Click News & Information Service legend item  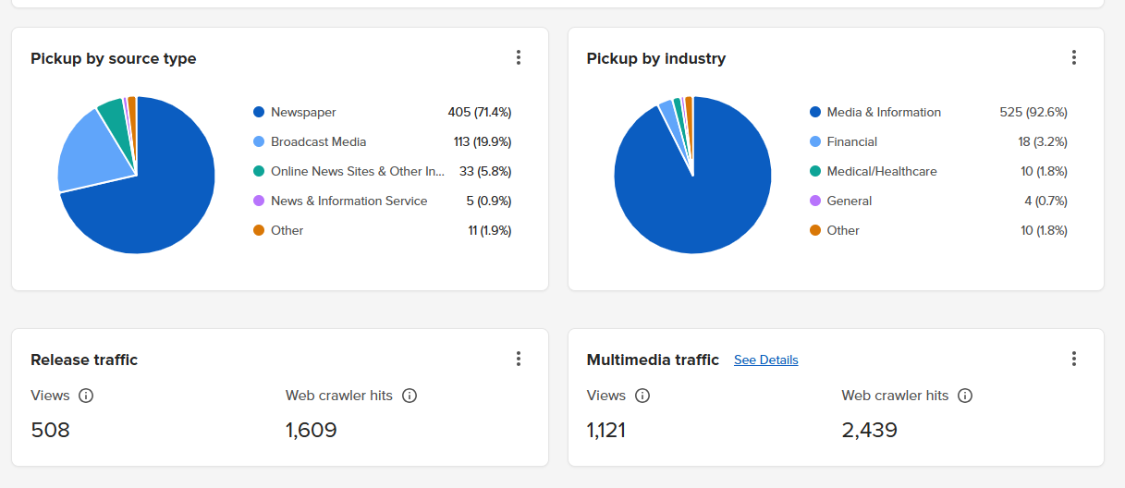[349, 201]
